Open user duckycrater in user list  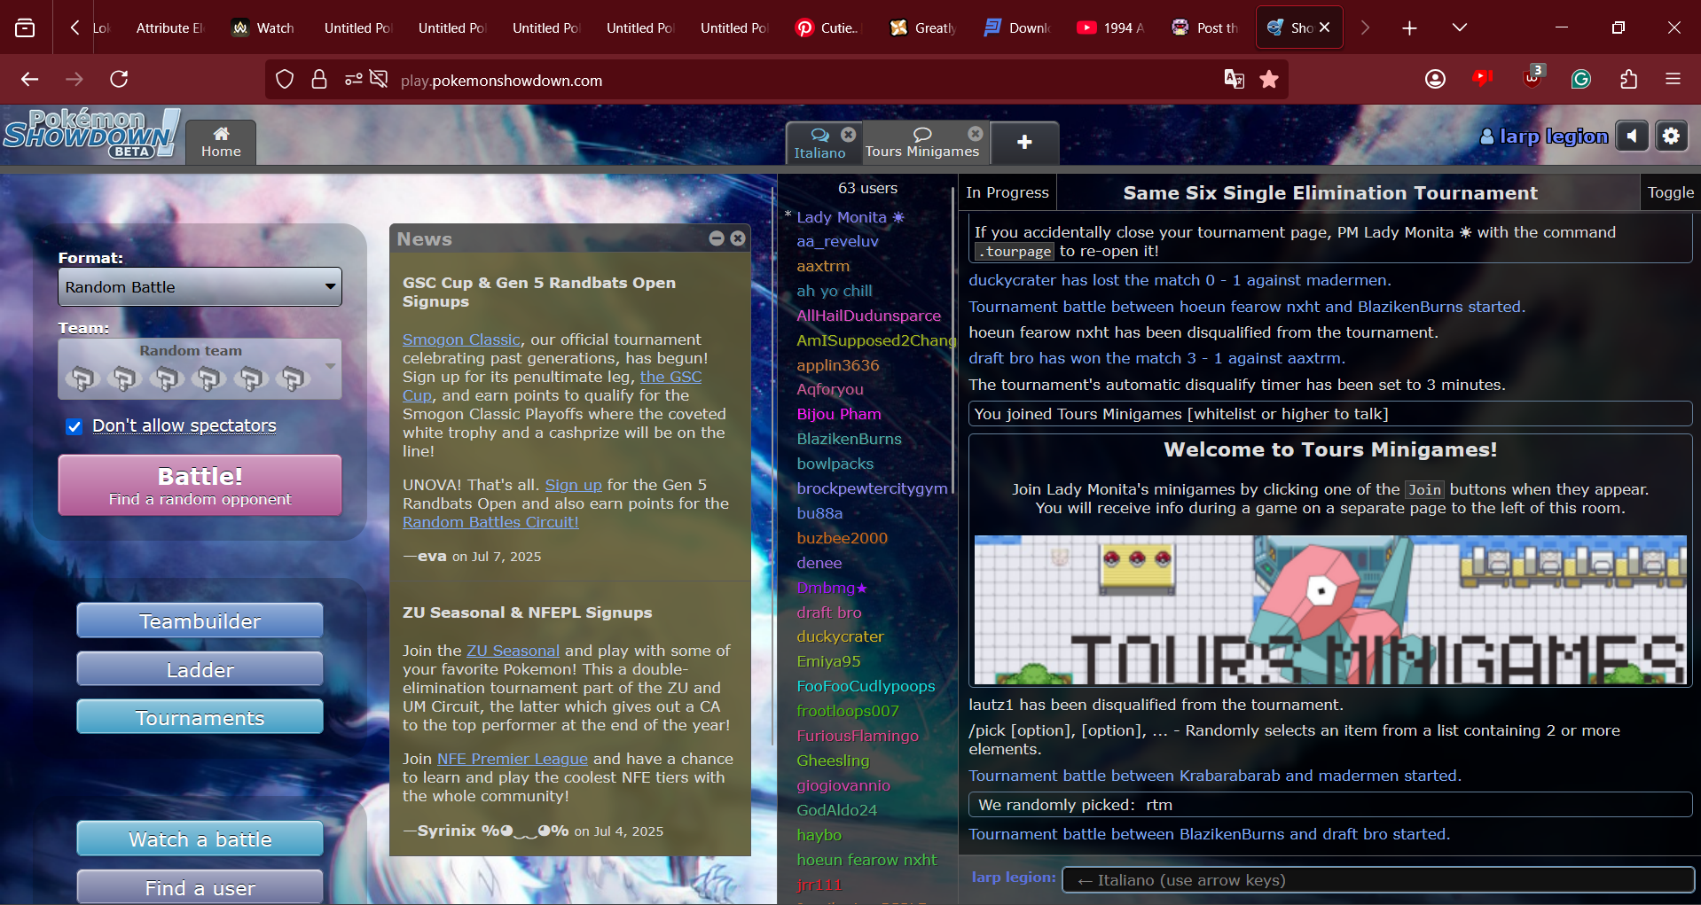click(840, 636)
